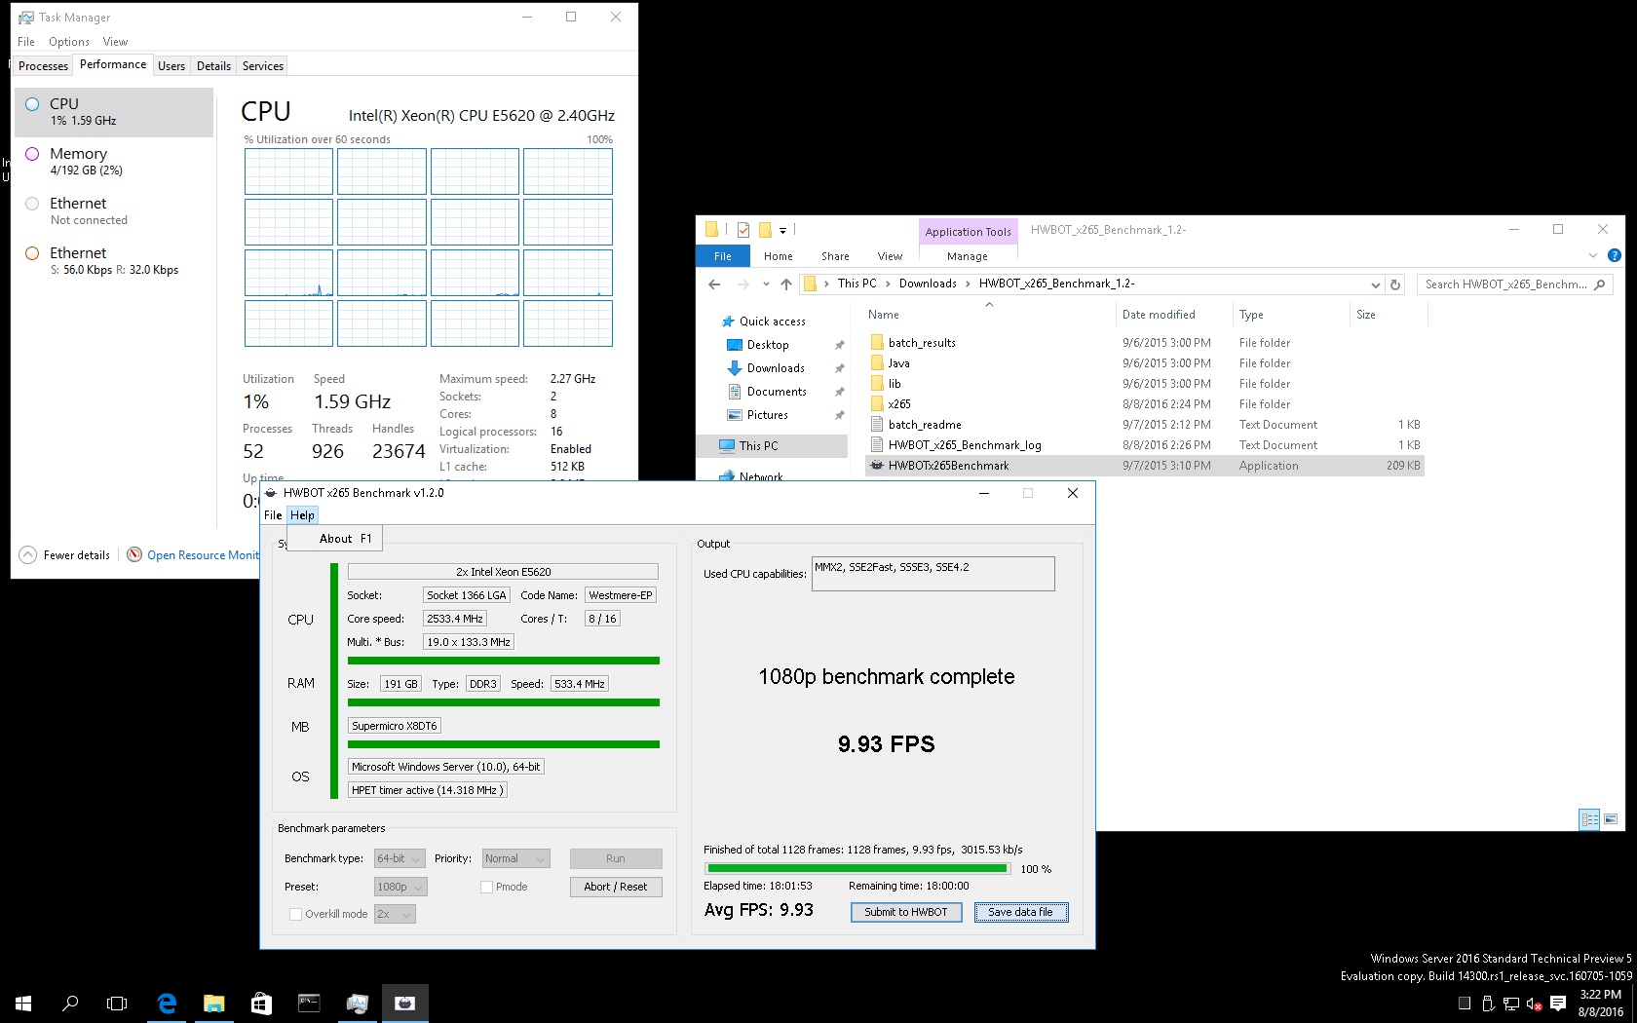Switch to Users tab in Task Manager
Image resolution: width=1637 pixels, height=1023 pixels.
pos(171,65)
